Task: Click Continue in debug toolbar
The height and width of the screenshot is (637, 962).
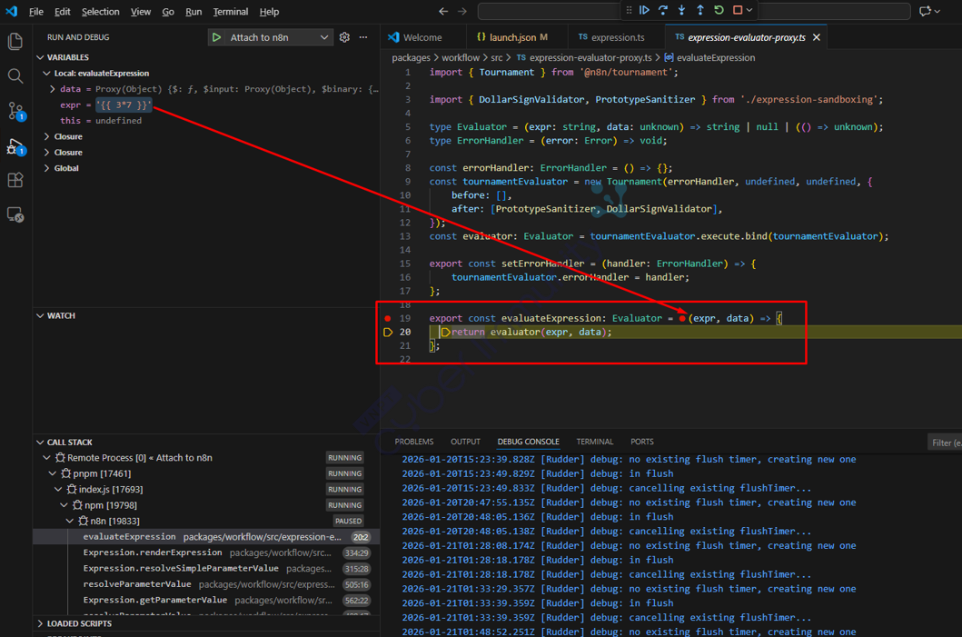Action: [x=644, y=10]
